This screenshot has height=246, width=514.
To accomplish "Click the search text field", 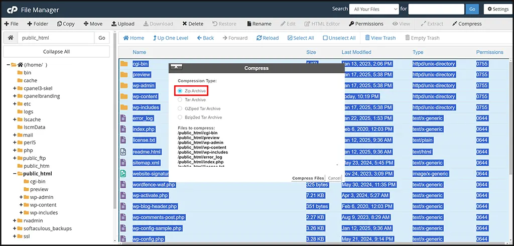I will [x=436, y=9].
